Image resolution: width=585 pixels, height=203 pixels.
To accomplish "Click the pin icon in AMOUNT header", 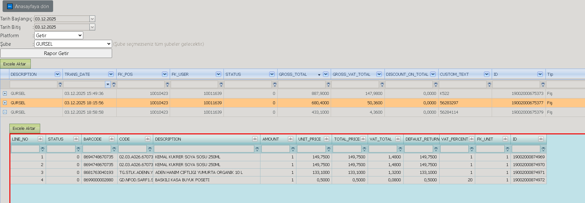I will [291, 139].
